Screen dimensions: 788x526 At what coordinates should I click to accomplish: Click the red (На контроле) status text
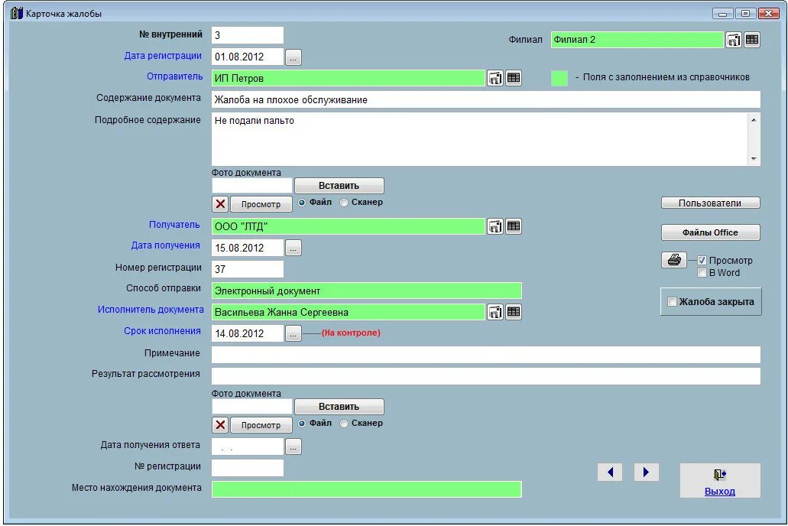point(351,333)
